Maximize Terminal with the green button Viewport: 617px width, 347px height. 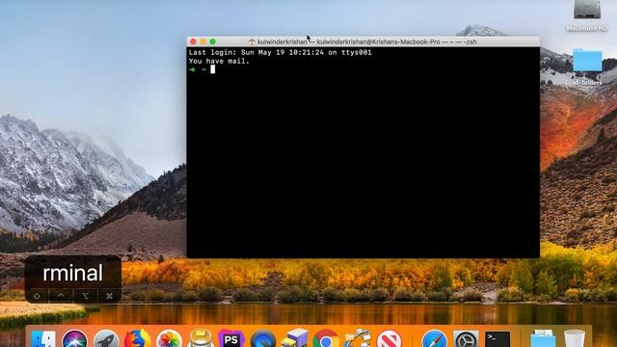click(213, 41)
